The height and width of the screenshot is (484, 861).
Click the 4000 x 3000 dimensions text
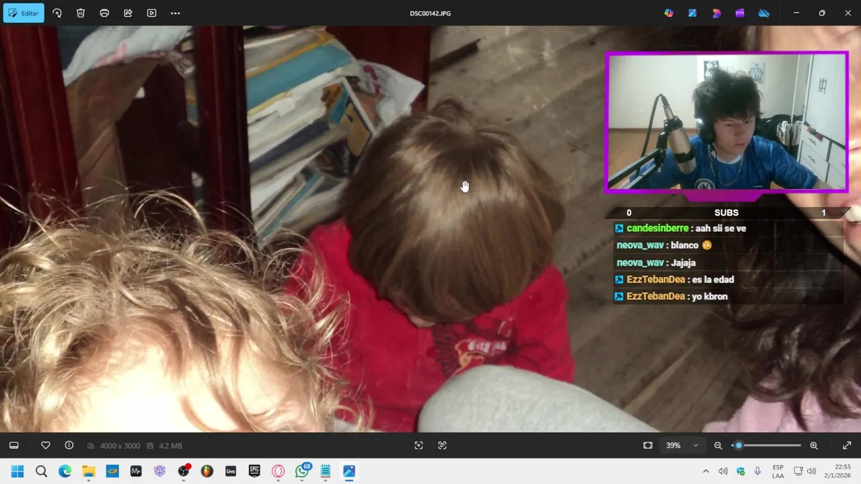tap(120, 446)
